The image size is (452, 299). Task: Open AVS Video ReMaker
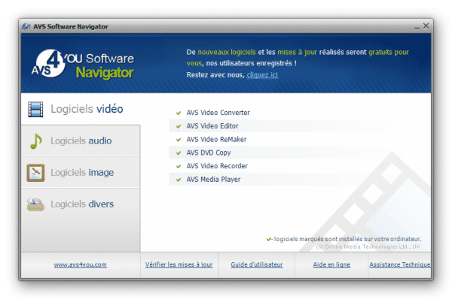[216, 140]
